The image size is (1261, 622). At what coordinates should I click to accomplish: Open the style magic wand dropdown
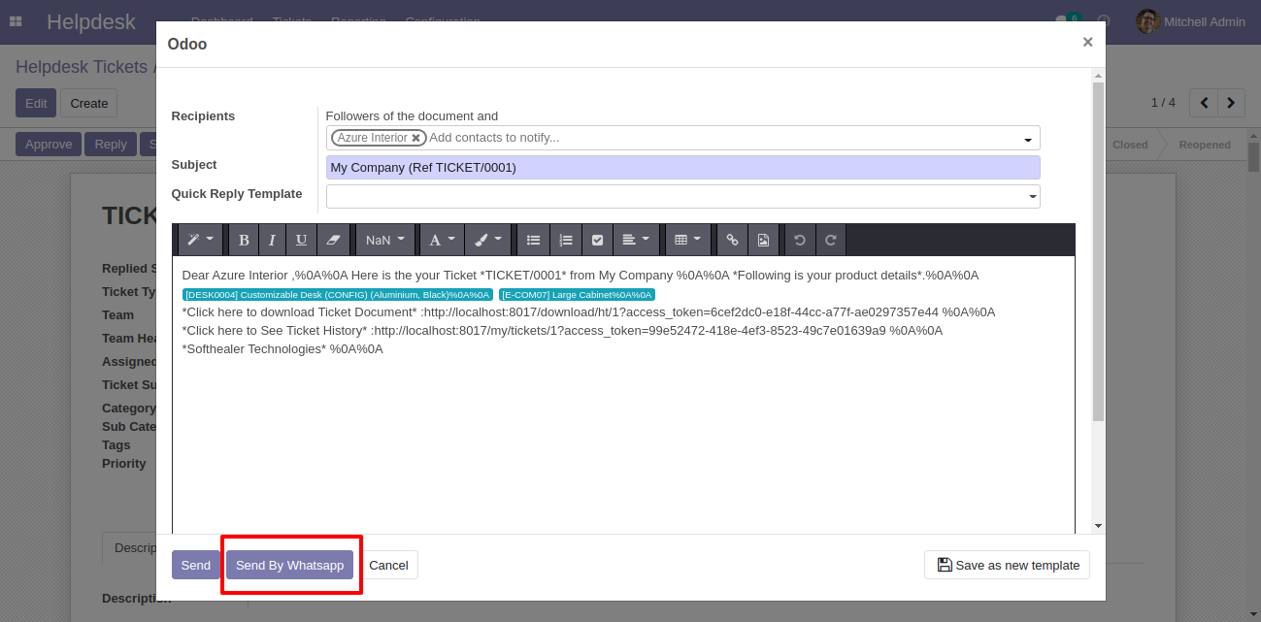click(200, 240)
